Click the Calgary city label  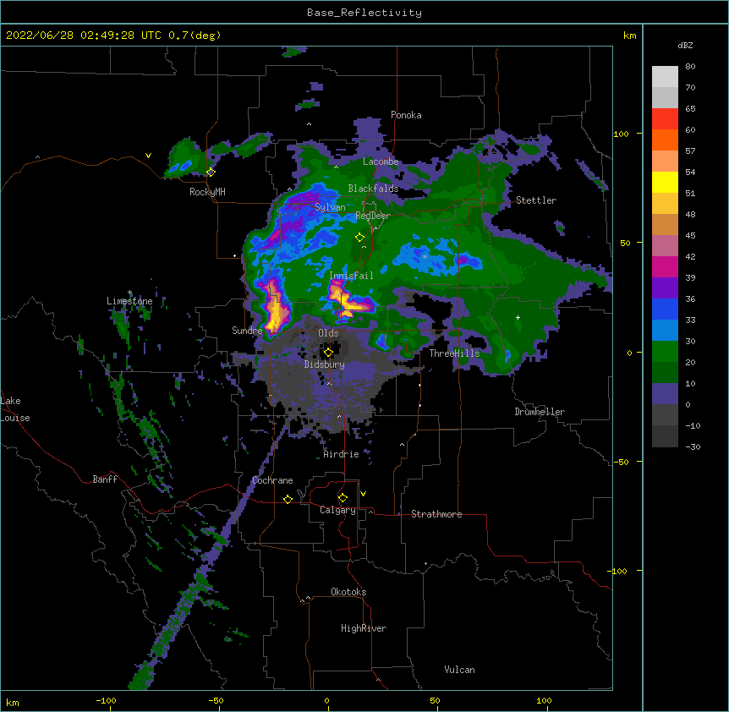tap(337, 510)
